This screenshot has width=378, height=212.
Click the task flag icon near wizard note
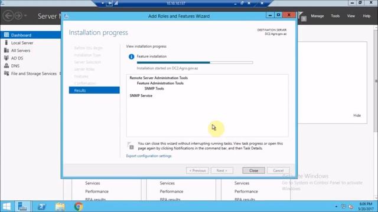pyautogui.click(x=131, y=145)
